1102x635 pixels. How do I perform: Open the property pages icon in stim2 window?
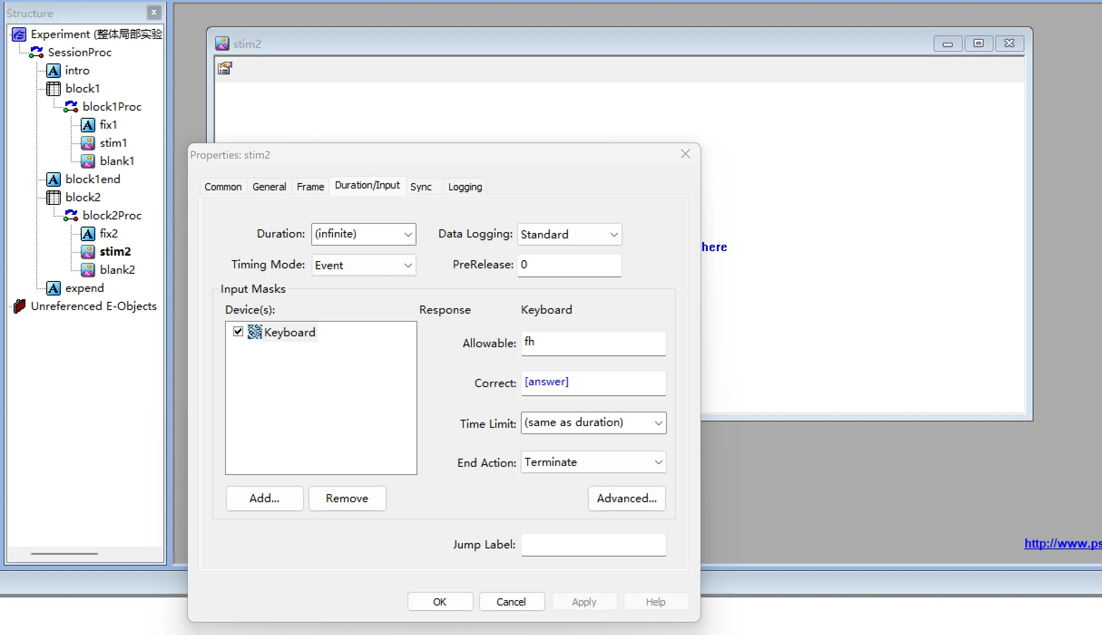(x=225, y=68)
